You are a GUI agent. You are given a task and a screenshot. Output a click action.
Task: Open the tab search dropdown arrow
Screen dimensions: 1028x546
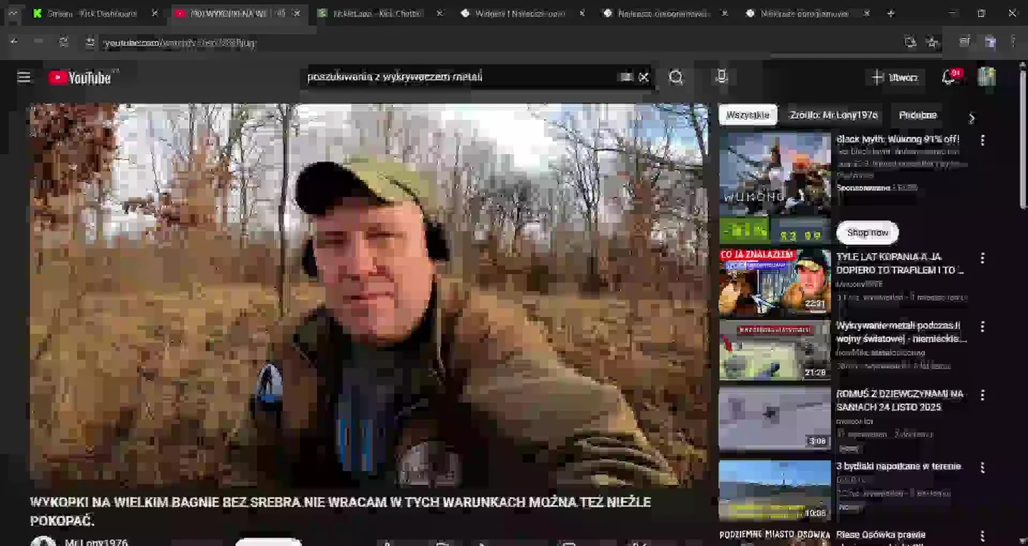pos(12,14)
